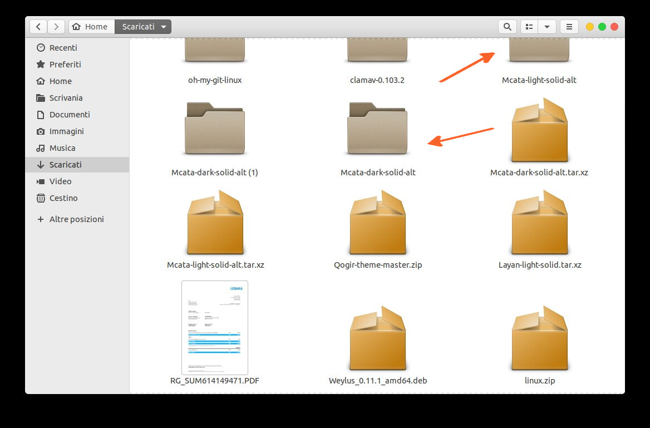Open the view options dropdown arrow
This screenshot has width=650, height=428.
point(547,26)
